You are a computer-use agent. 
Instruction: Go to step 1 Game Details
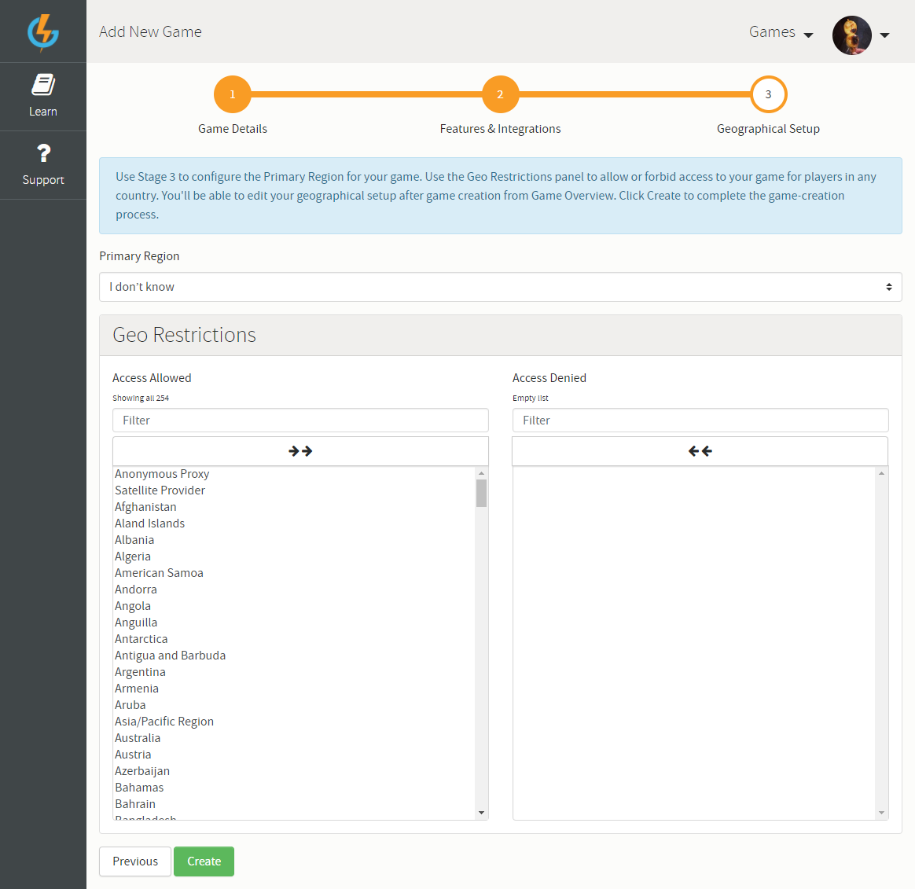232,94
